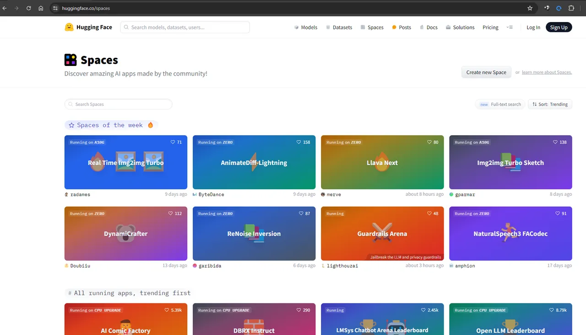Click heart icon on AI Comic Factory
The height and width of the screenshot is (335, 586).
tap(167, 310)
